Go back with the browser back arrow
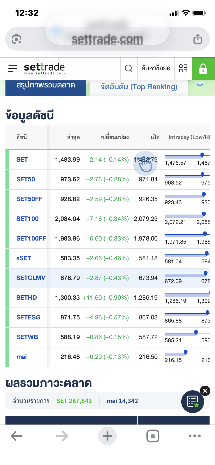Screen dimensions: 215x465 coord(17,436)
